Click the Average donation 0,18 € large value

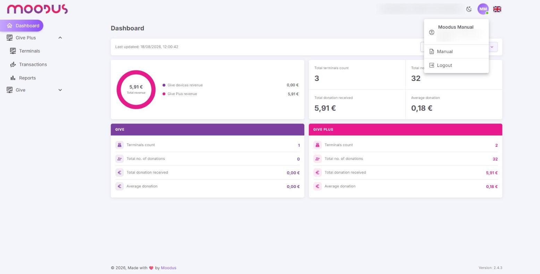[x=422, y=108]
